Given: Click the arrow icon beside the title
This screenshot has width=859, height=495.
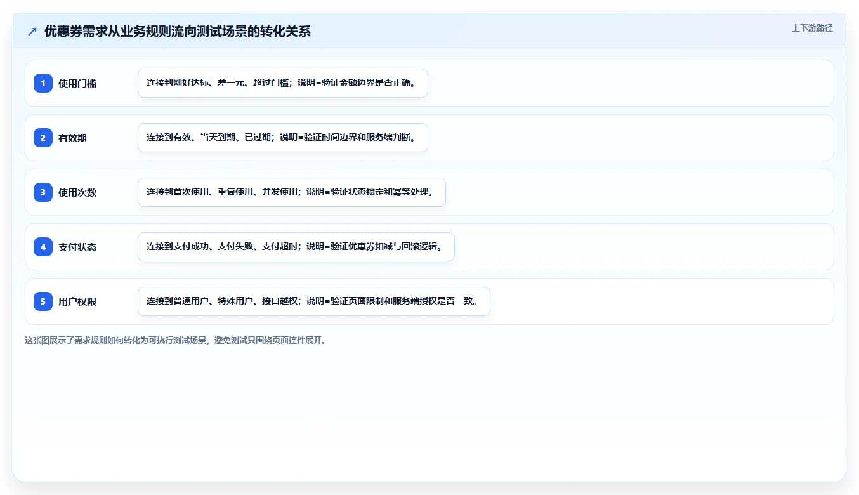Looking at the screenshot, I should tap(32, 31).
